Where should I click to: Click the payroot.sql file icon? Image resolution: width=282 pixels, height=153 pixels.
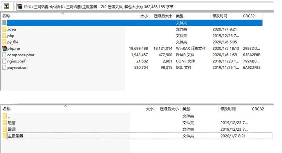pos(4,68)
